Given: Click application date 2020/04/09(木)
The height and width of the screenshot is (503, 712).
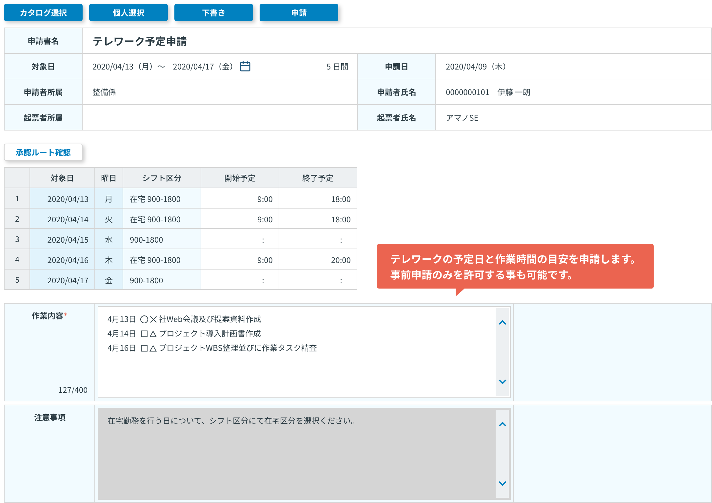Looking at the screenshot, I should (476, 67).
